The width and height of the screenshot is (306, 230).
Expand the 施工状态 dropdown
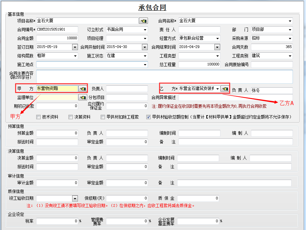(x=145, y=56)
